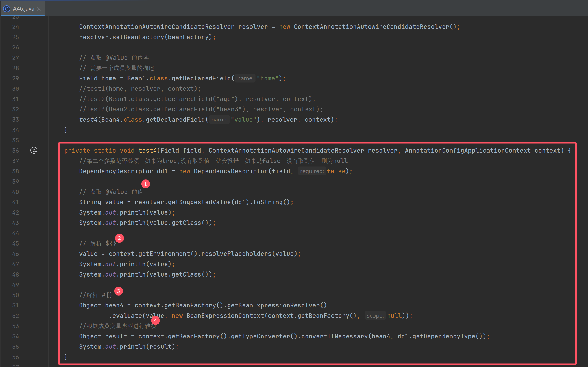Click the name: hint before "value"
This screenshot has width=588, height=367.
219,120
